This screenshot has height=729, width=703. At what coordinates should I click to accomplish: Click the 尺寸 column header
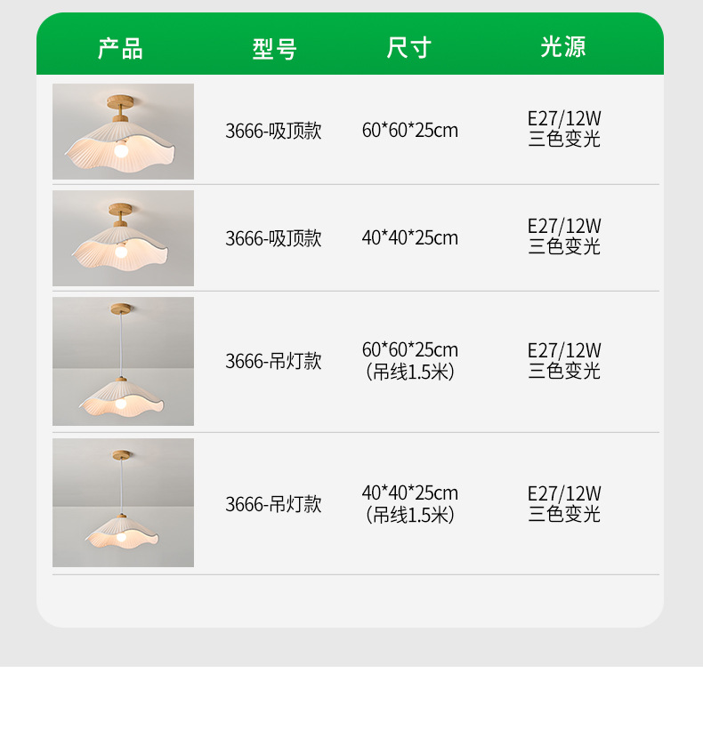click(409, 47)
